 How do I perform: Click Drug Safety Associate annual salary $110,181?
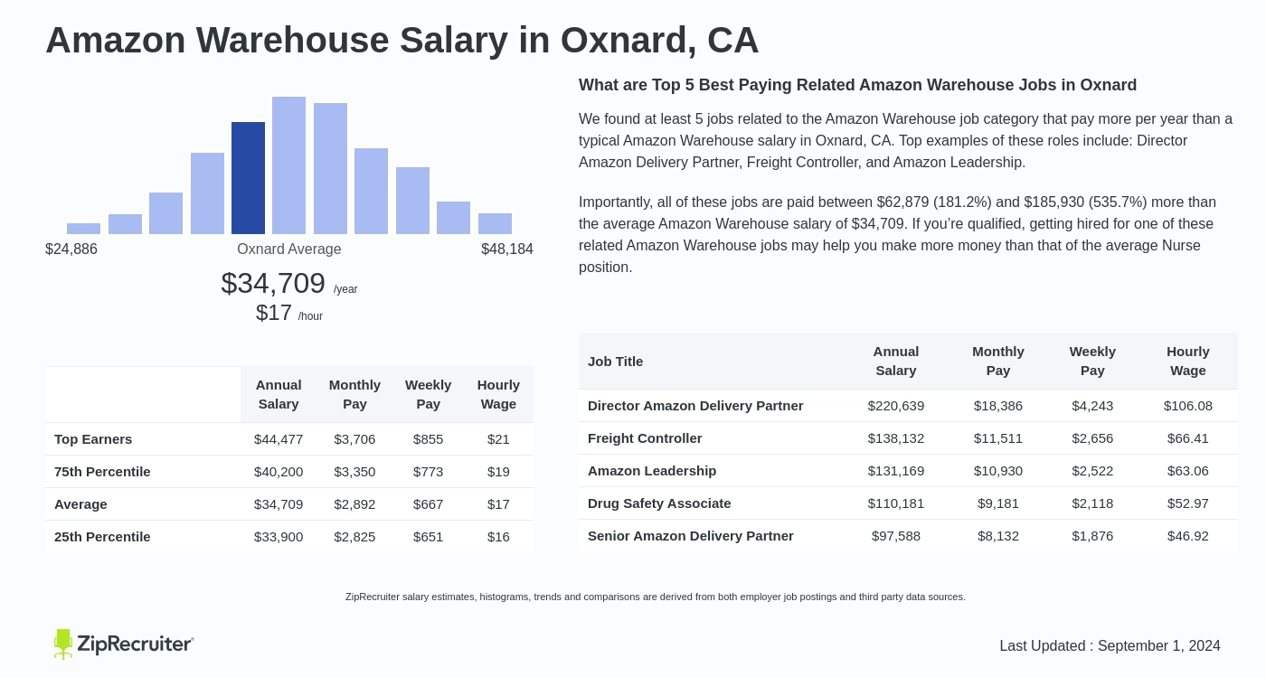(x=896, y=503)
